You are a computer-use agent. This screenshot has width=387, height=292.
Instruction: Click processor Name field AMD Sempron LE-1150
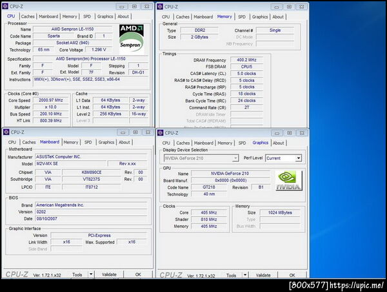click(72, 29)
